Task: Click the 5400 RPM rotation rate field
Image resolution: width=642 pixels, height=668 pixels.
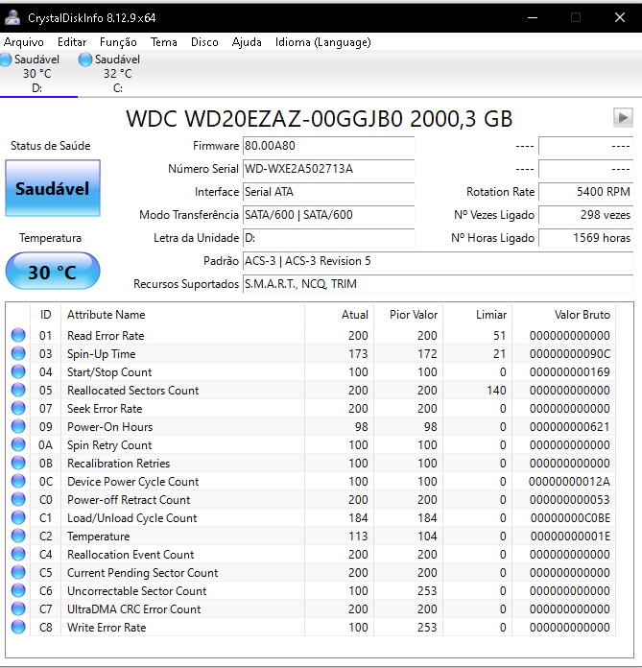Action: coord(586,192)
